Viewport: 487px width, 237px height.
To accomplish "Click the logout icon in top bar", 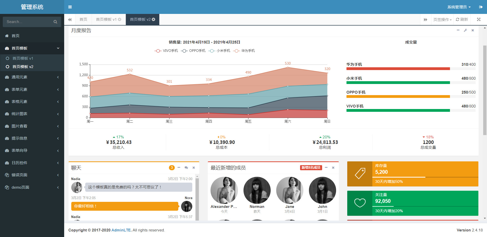I will coord(481,7).
